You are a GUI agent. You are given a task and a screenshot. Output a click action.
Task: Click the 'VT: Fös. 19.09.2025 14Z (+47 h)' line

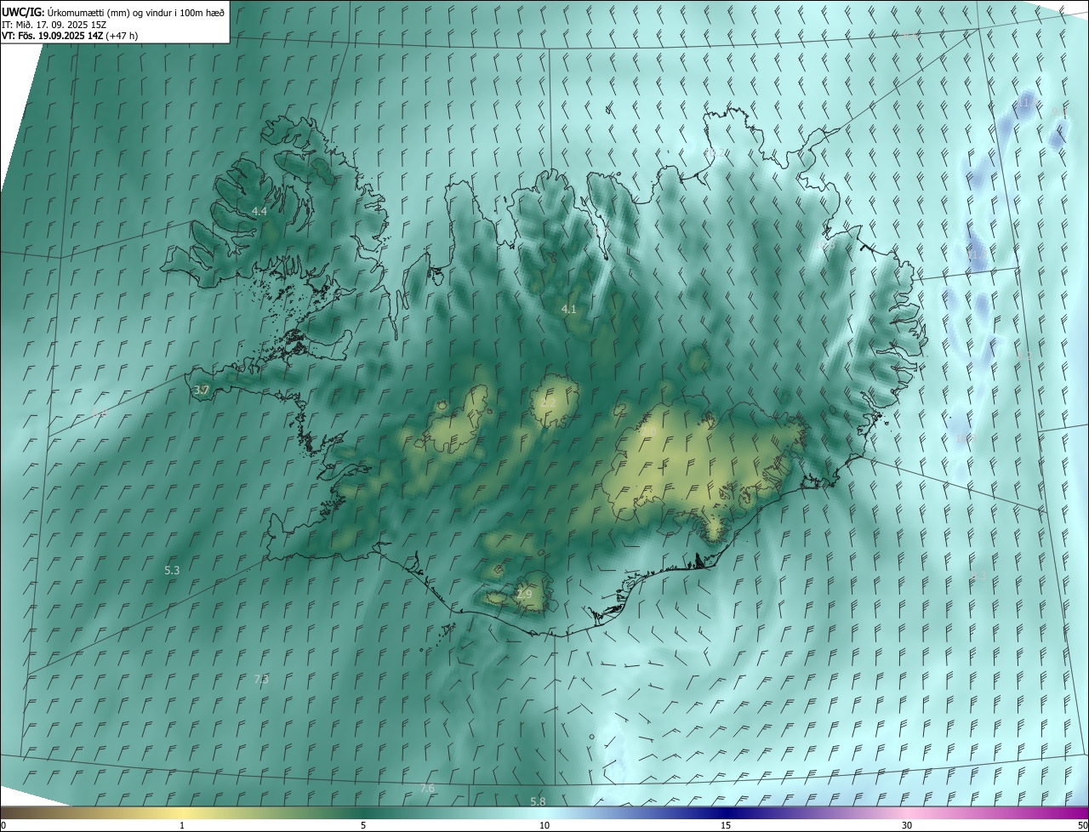click(x=70, y=36)
